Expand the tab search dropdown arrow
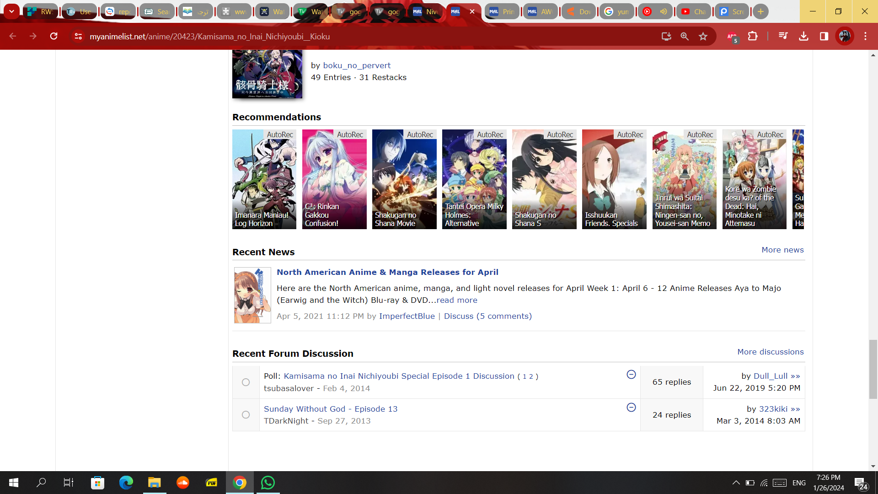Screen dimensions: 878x494 coord(11,11)
